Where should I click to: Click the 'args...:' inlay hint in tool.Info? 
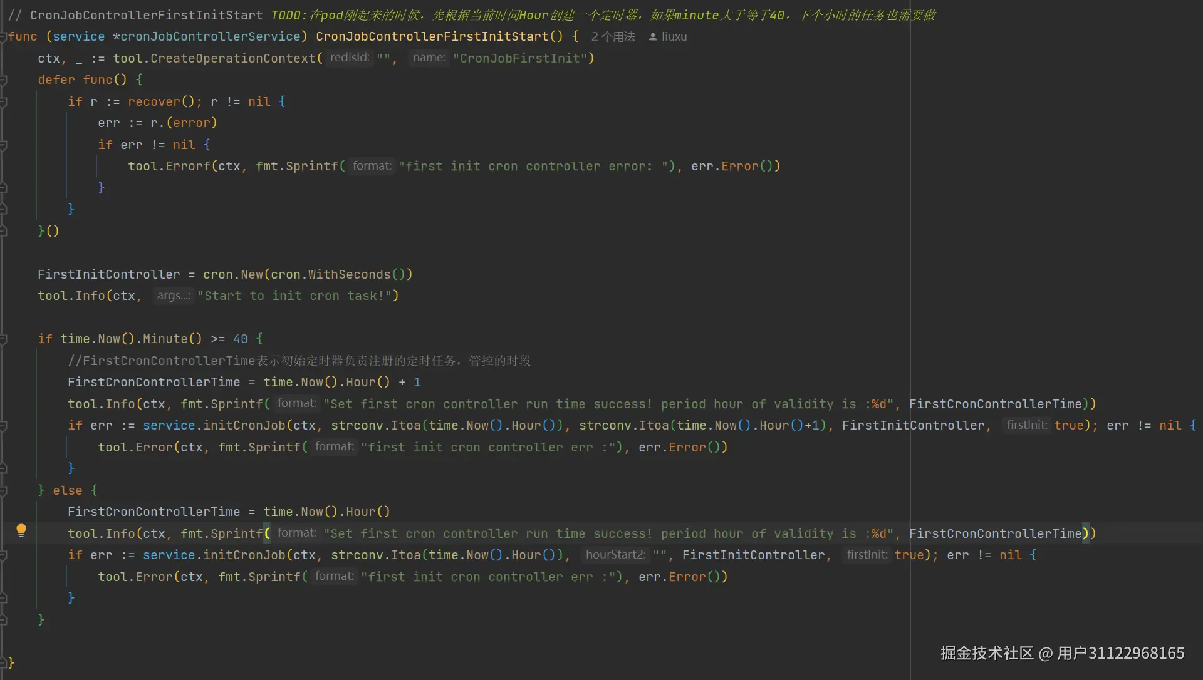tap(173, 296)
